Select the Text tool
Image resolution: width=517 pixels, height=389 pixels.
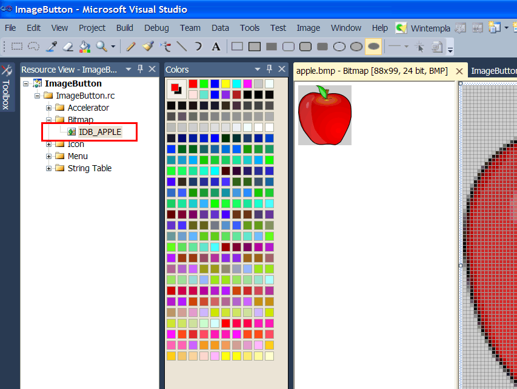[x=216, y=47]
